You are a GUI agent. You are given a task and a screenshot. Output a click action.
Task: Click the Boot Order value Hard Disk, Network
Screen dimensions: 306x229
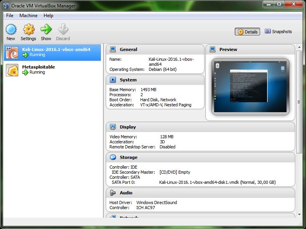click(158, 100)
